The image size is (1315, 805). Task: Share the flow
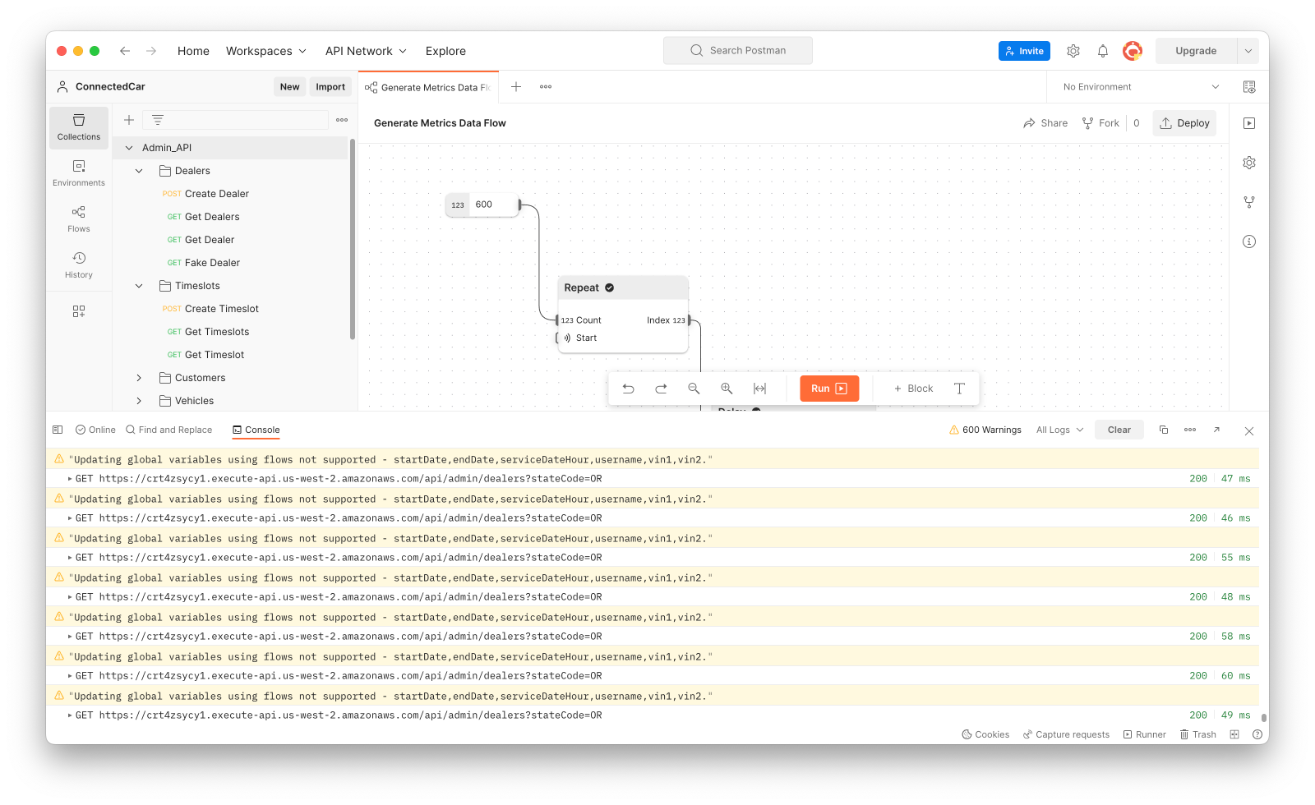point(1045,123)
